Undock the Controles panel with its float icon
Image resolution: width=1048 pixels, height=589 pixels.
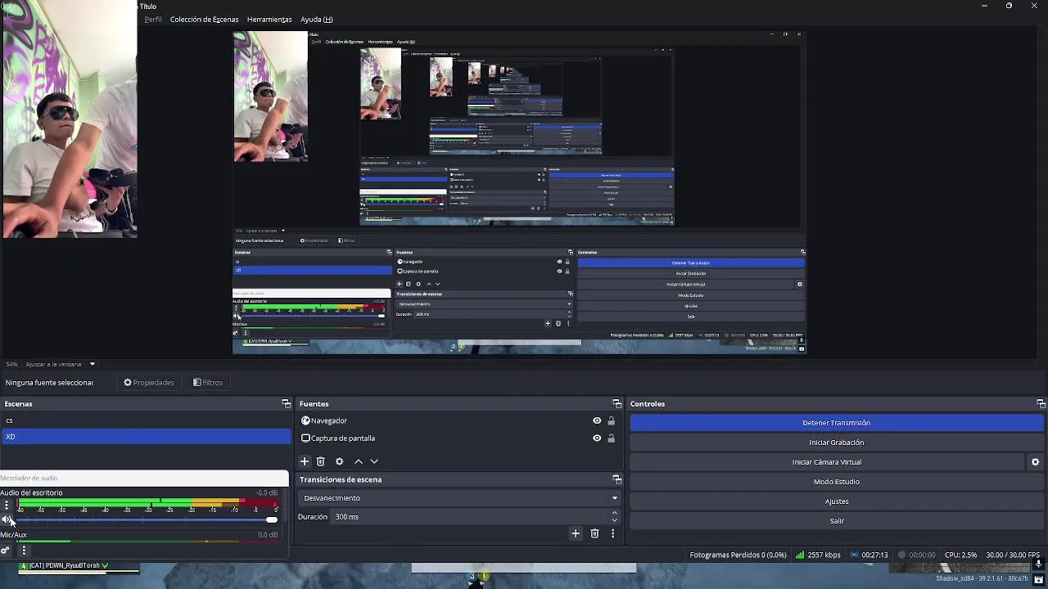1041,404
